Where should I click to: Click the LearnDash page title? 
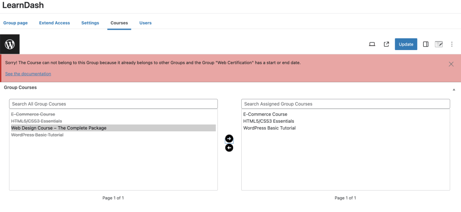tap(23, 5)
